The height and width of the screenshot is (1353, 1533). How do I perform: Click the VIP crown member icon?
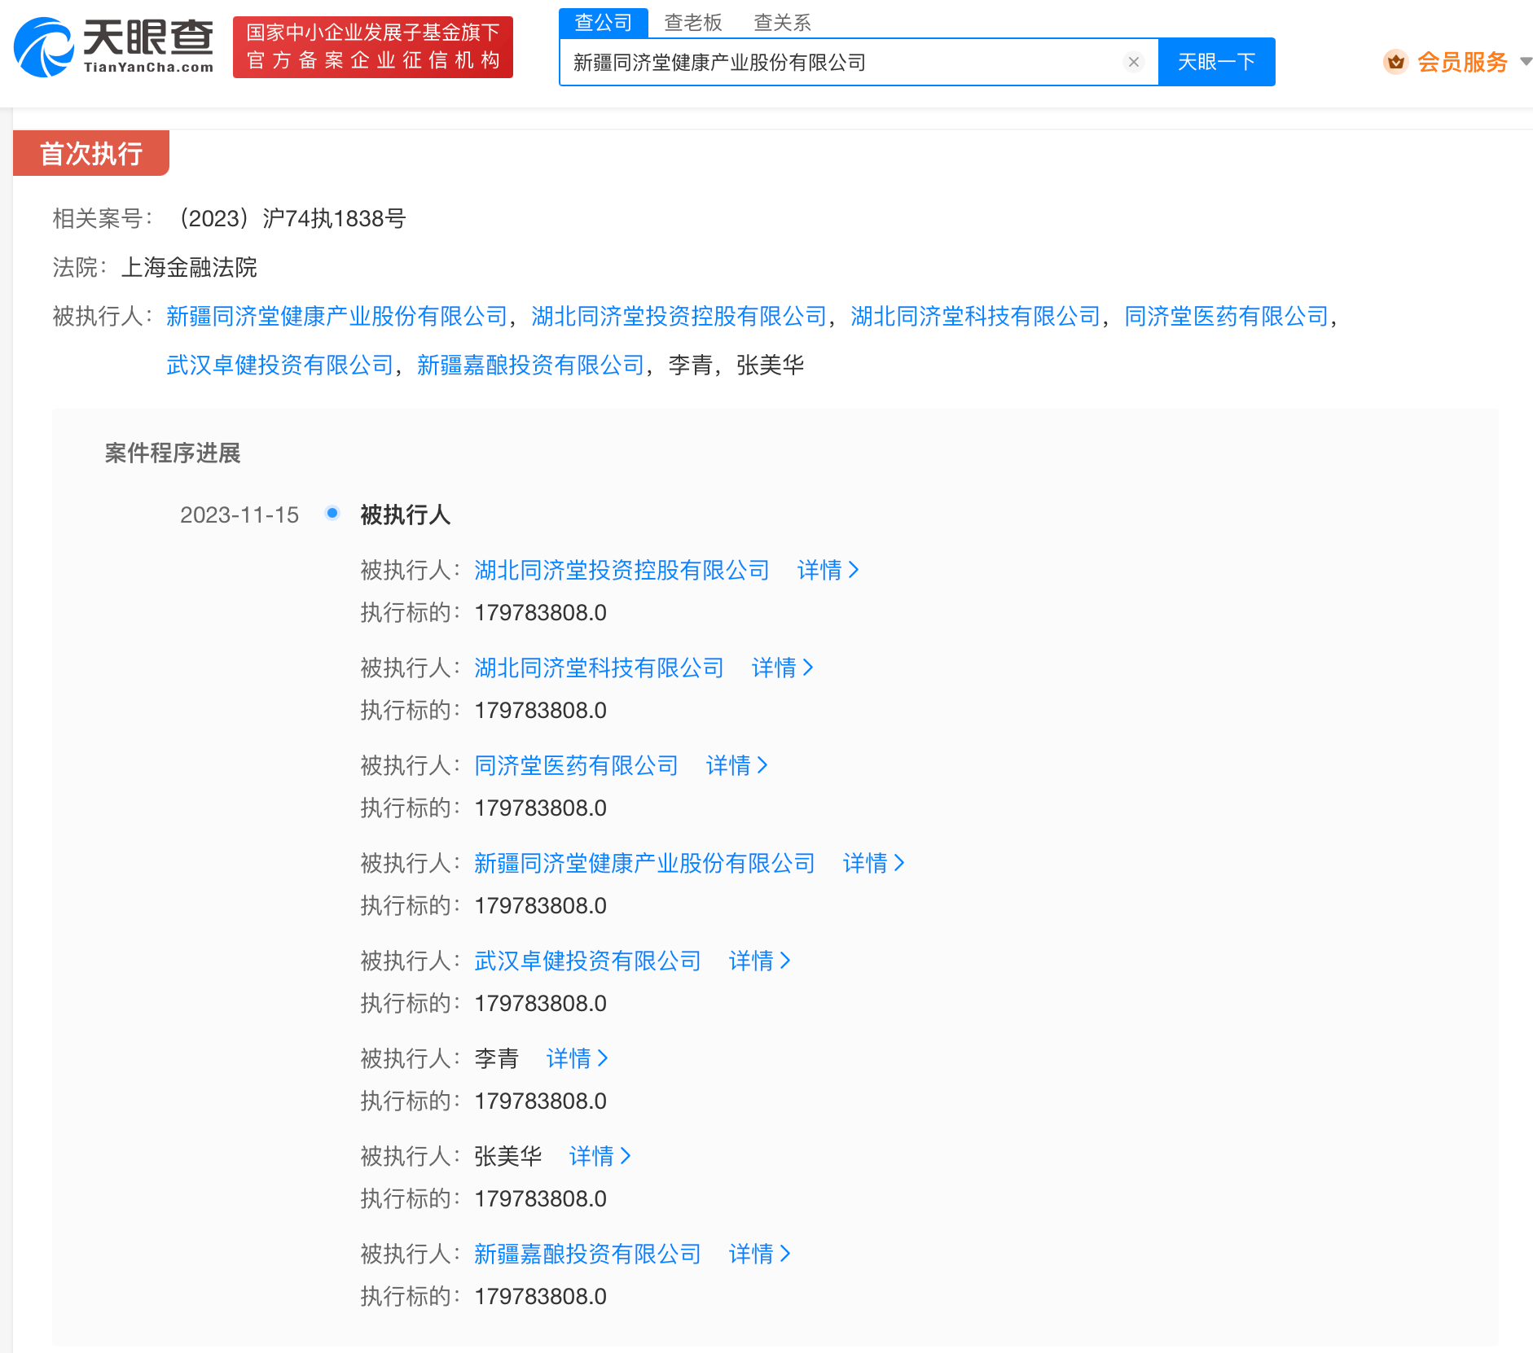coord(1395,62)
